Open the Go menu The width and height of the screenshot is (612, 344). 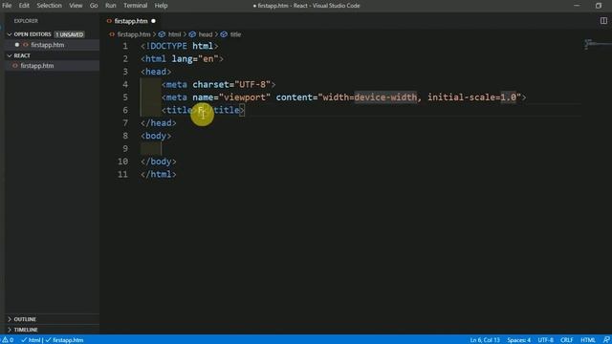point(94,6)
